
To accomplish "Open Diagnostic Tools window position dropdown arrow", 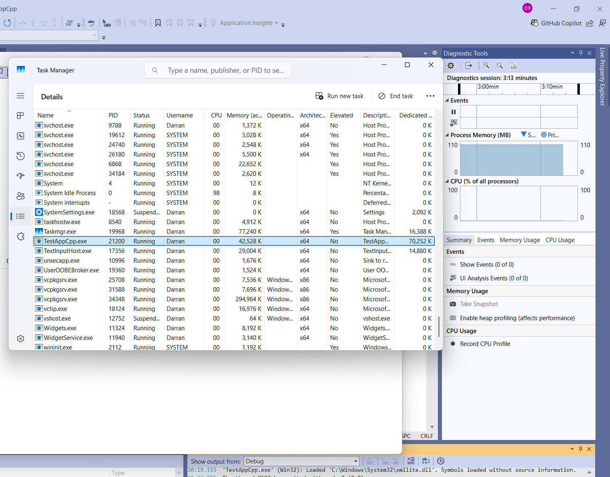I will click(573, 53).
